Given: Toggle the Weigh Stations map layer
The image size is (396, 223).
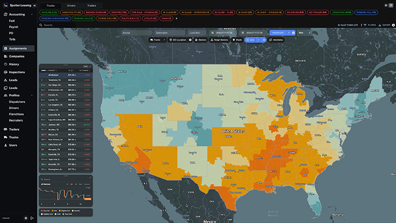Looking at the screenshot, I should click(x=219, y=40).
